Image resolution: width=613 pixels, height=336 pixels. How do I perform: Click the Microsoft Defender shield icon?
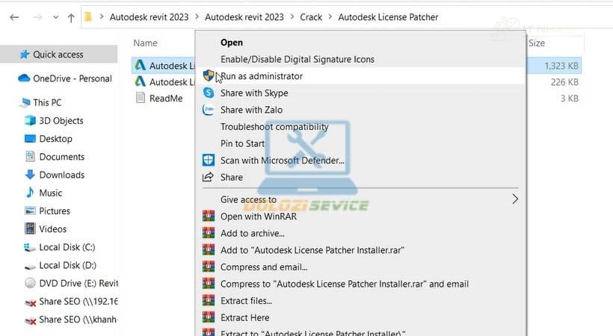point(209,161)
